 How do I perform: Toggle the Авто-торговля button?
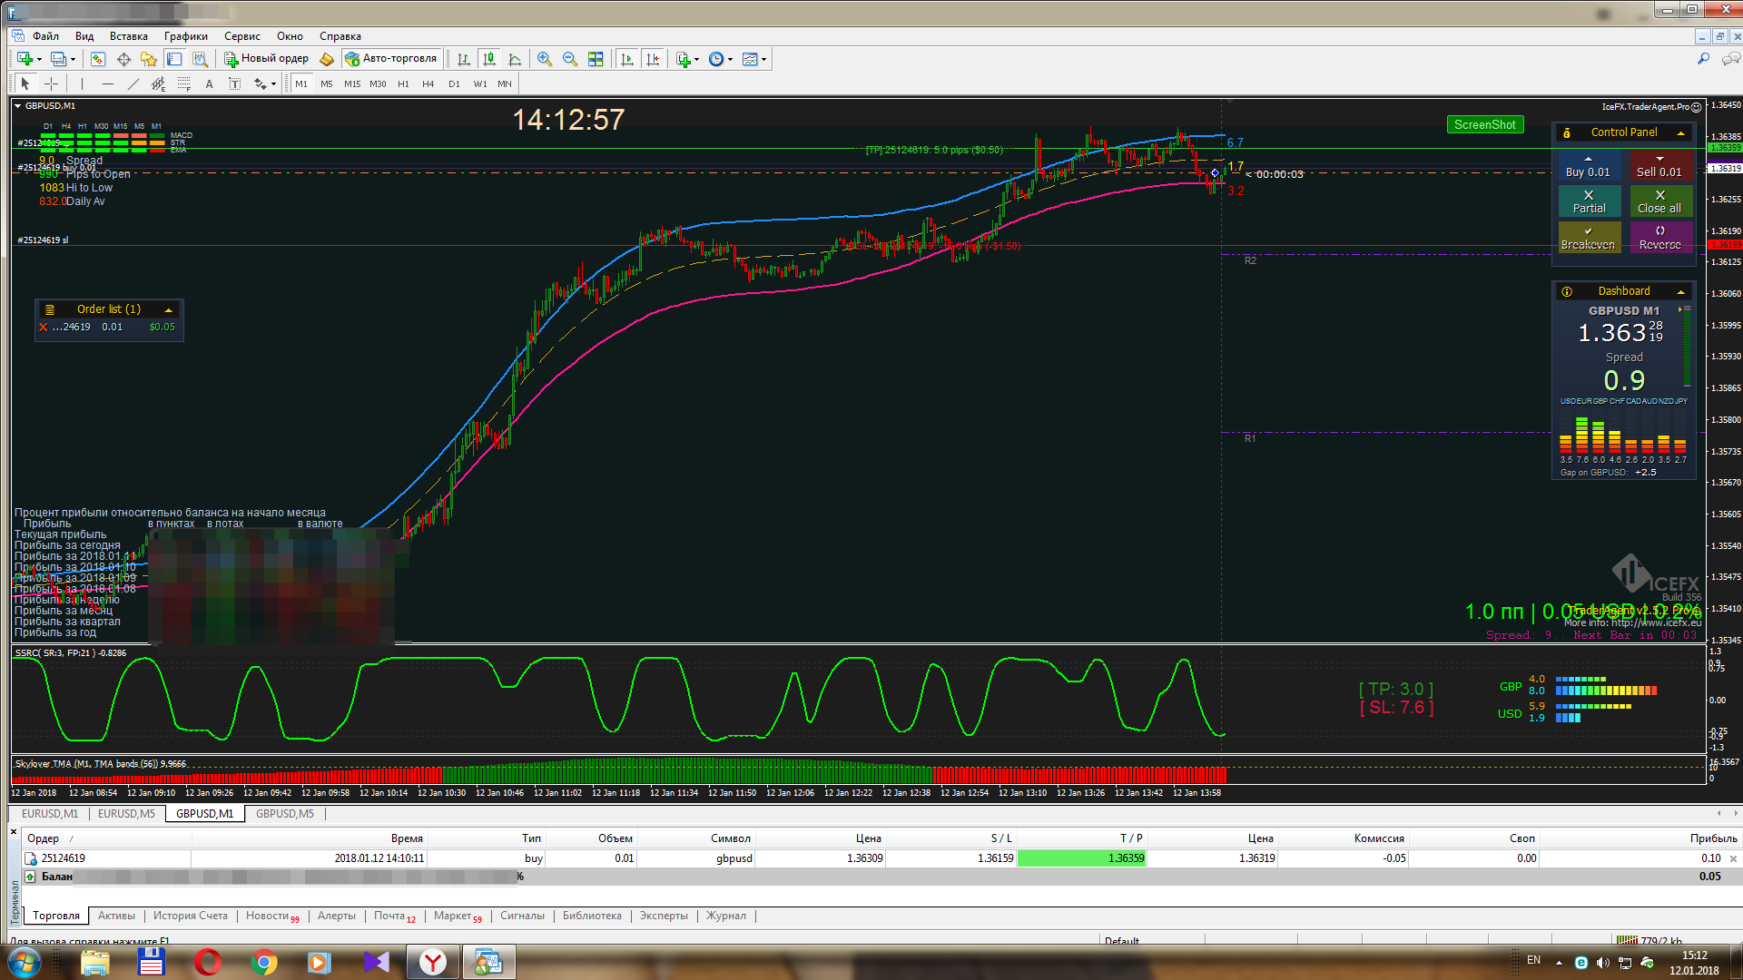tap(391, 58)
